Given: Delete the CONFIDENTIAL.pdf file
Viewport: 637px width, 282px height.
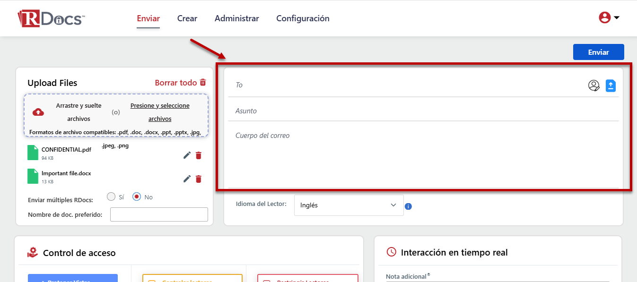Looking at the screenshot, I should click(x=199, y=155).
